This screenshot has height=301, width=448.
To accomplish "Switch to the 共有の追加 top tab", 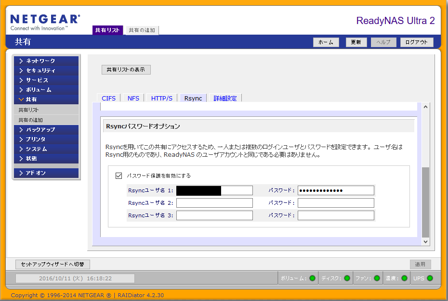I will pos(142,30).
